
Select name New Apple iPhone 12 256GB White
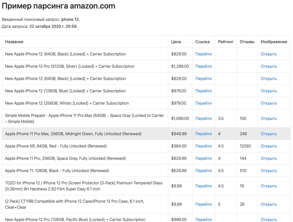coord(67,103)
